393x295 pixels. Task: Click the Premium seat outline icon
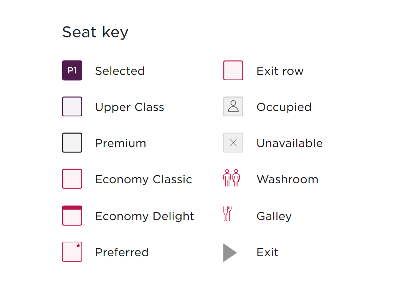coord(72,143)
